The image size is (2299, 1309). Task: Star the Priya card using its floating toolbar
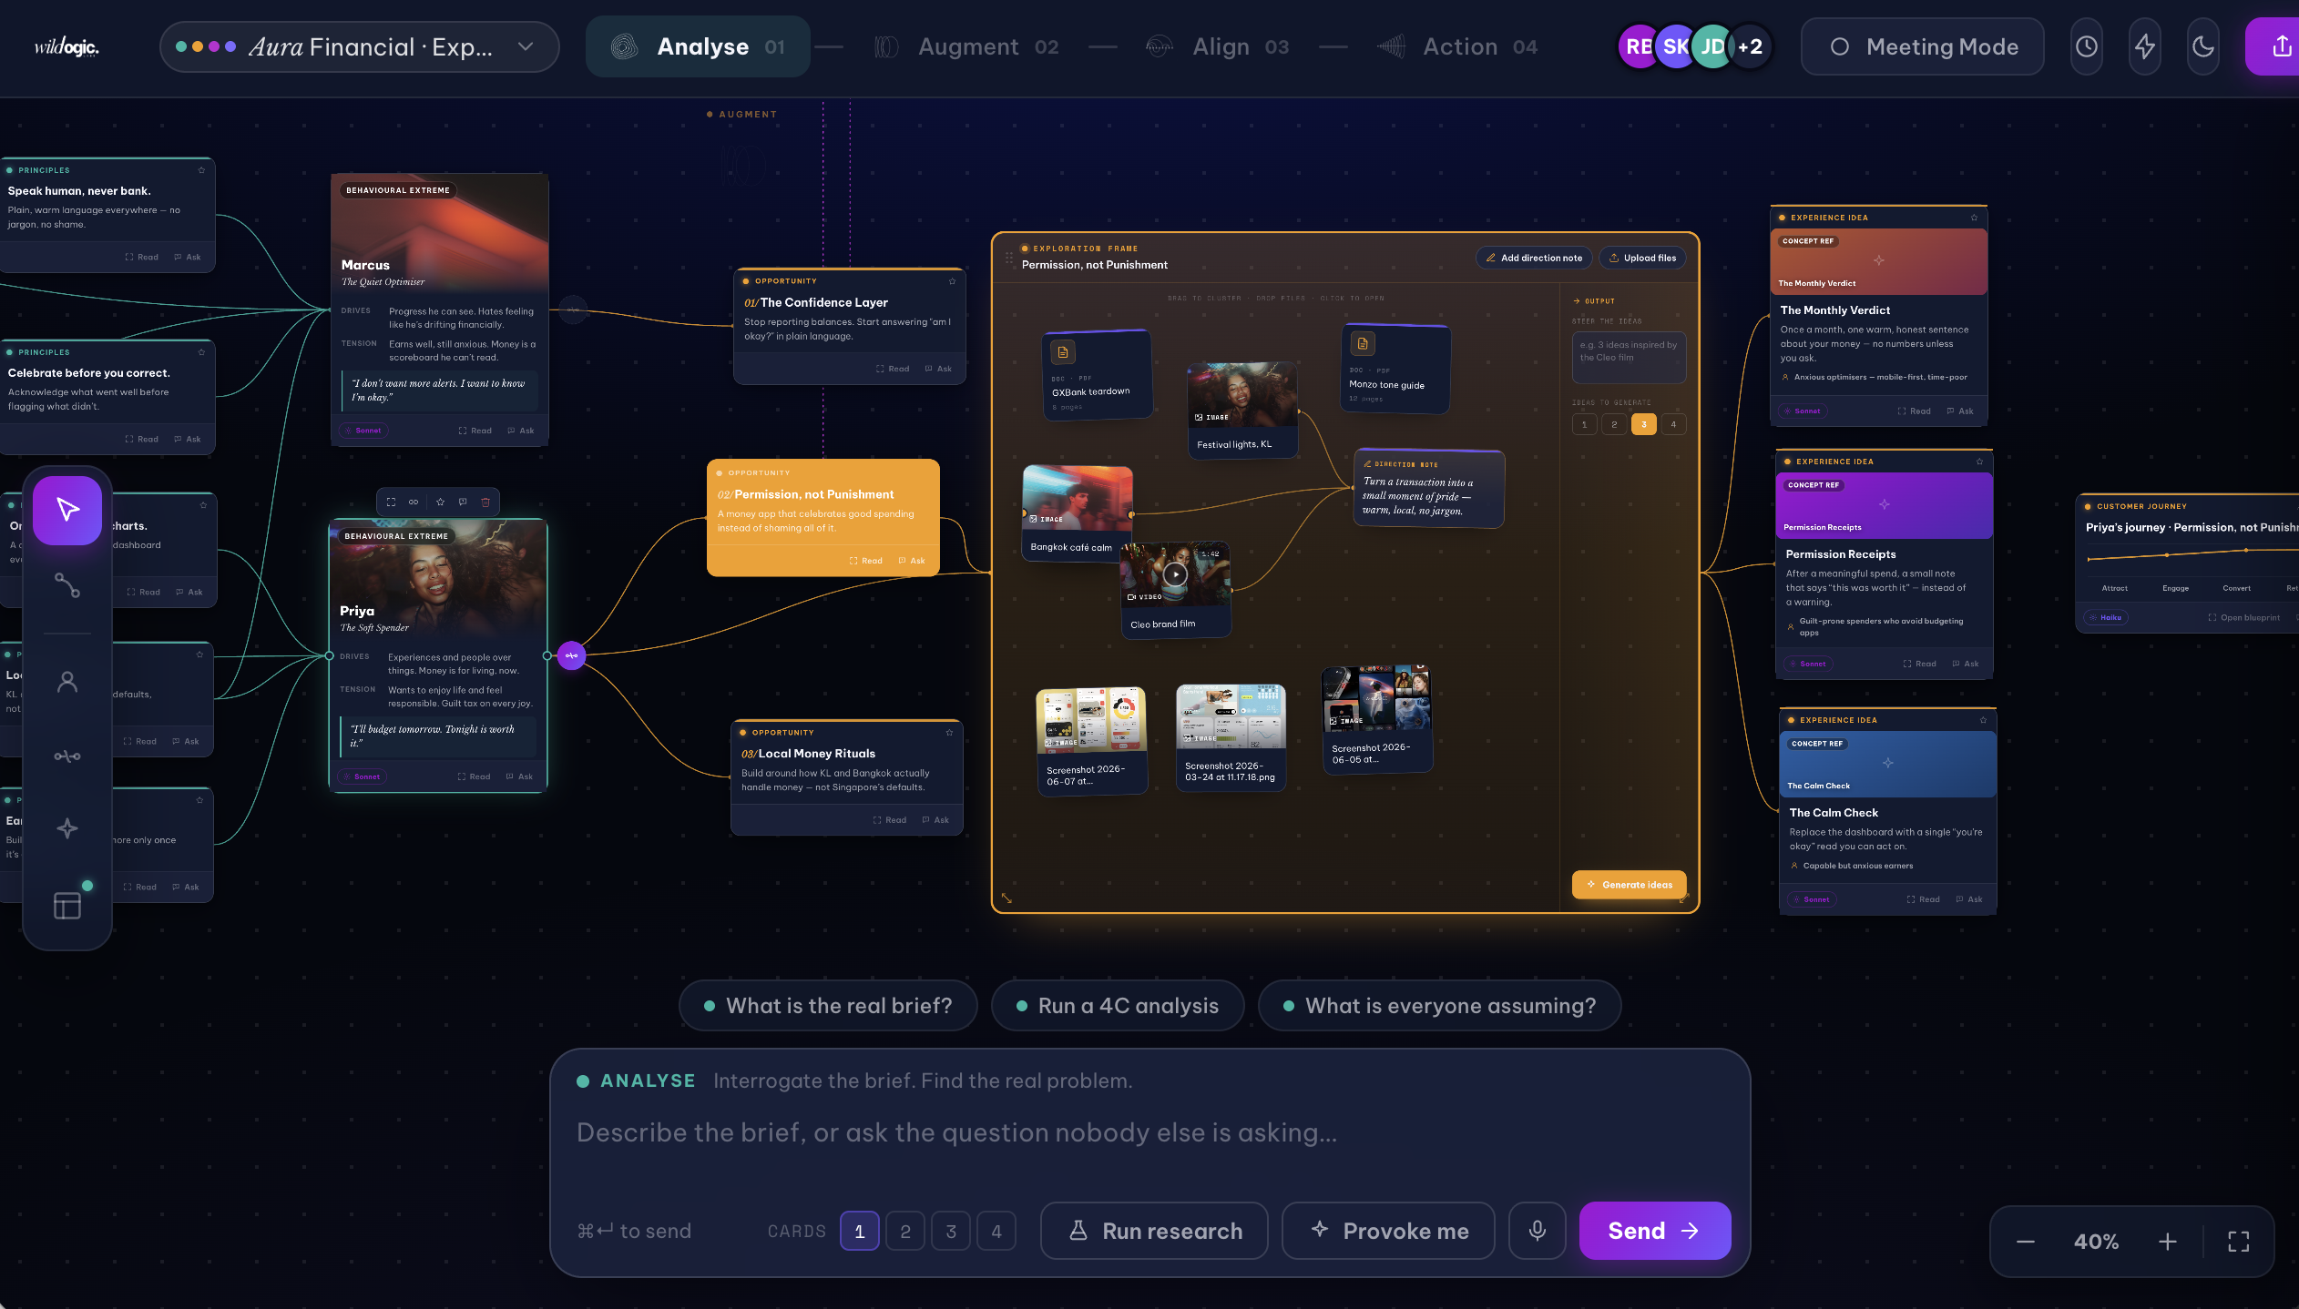click(440, 502)
